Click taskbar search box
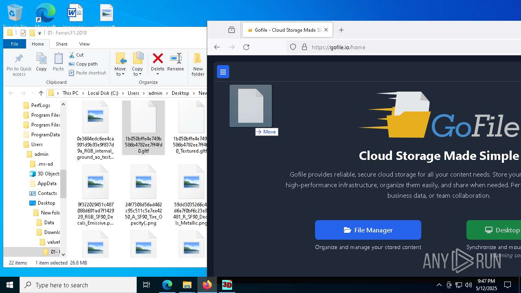The width and height of the screenshot is (521, 293). pyautogui.click(x=78, y=285)
